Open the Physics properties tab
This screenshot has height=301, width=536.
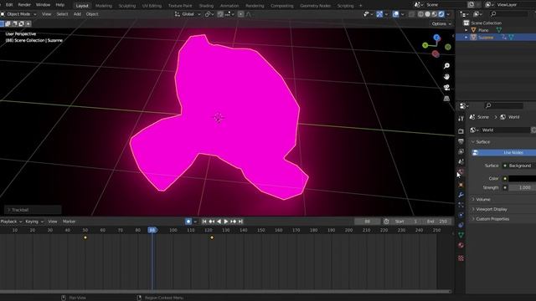[x=461, y=215]
